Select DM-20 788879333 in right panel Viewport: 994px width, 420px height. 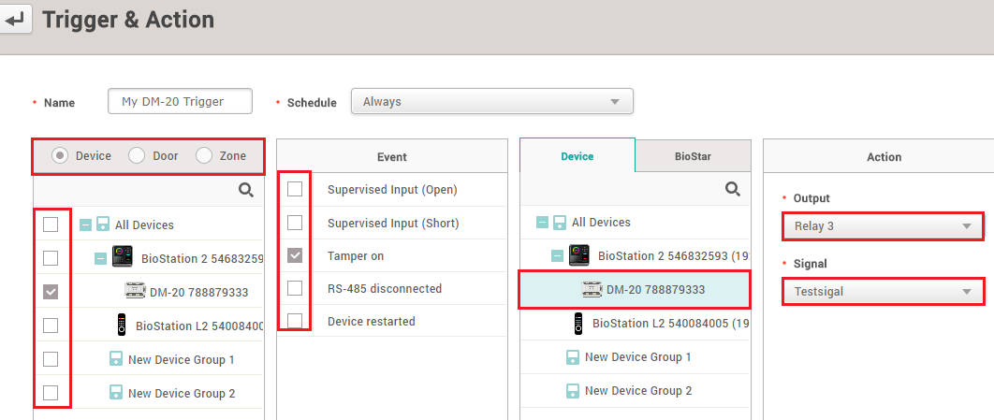[635, 290]
